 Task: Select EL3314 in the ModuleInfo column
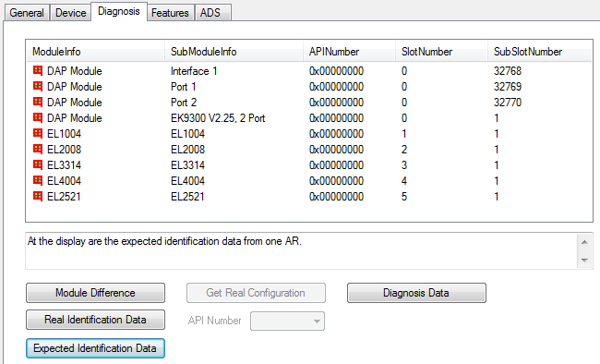[x=64, y=165]
